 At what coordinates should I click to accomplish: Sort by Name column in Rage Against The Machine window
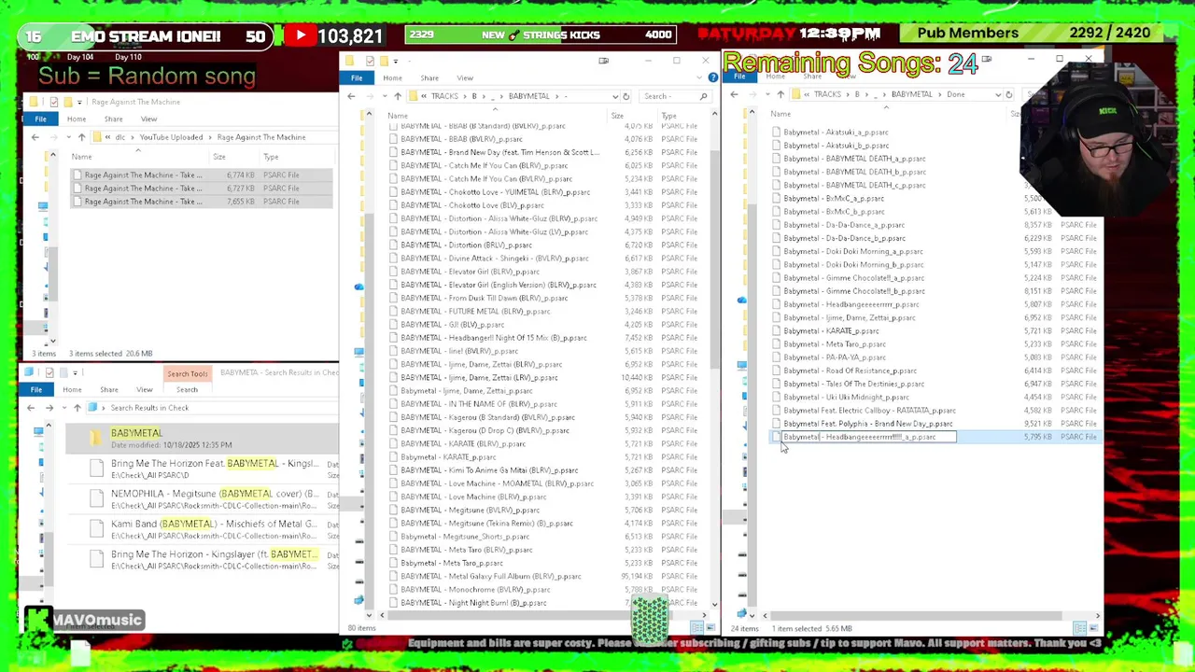pos(81,157)
